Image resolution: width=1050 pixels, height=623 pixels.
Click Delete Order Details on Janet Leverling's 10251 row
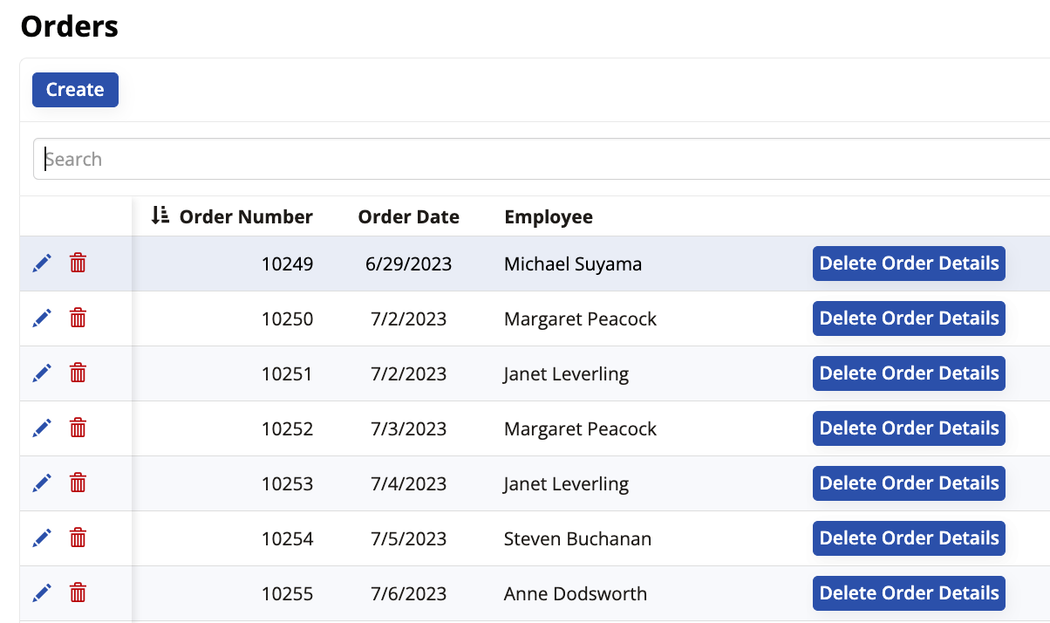click(x=909, y=373)
